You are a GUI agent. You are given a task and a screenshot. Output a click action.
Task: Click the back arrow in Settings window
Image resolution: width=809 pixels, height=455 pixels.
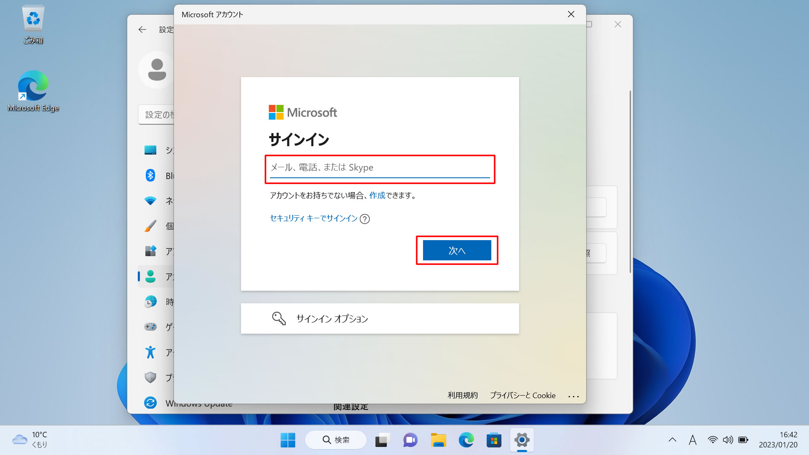tap(142, 29)
